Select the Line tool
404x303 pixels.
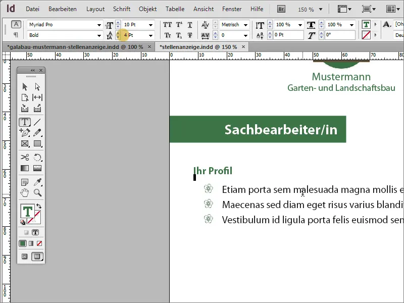(37, 122)
